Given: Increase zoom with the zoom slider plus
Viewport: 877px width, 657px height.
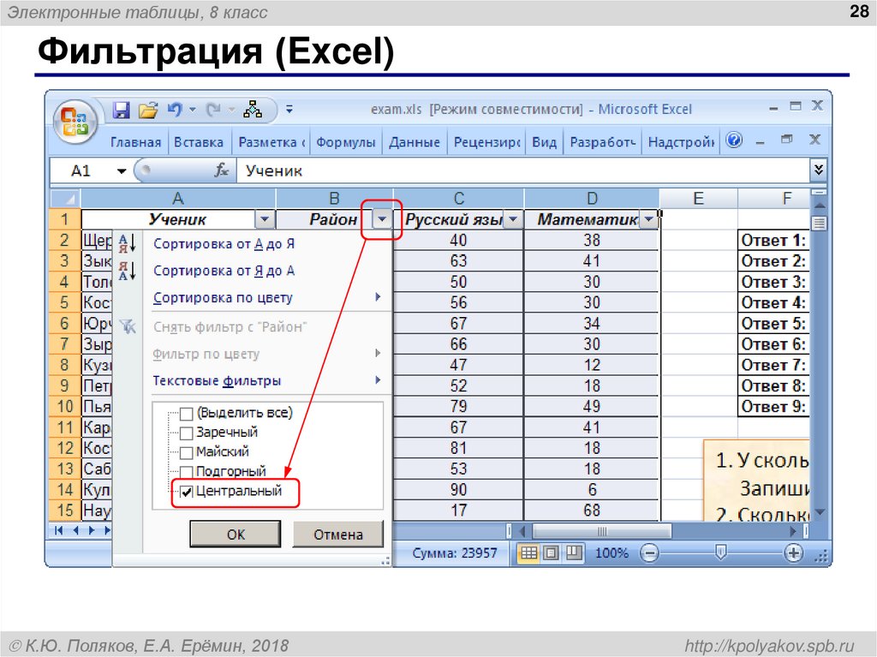Looking at the screenshot, I should coord(793,552).
